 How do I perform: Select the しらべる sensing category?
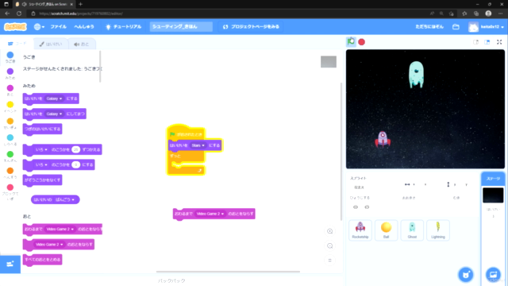pos(10,140)
